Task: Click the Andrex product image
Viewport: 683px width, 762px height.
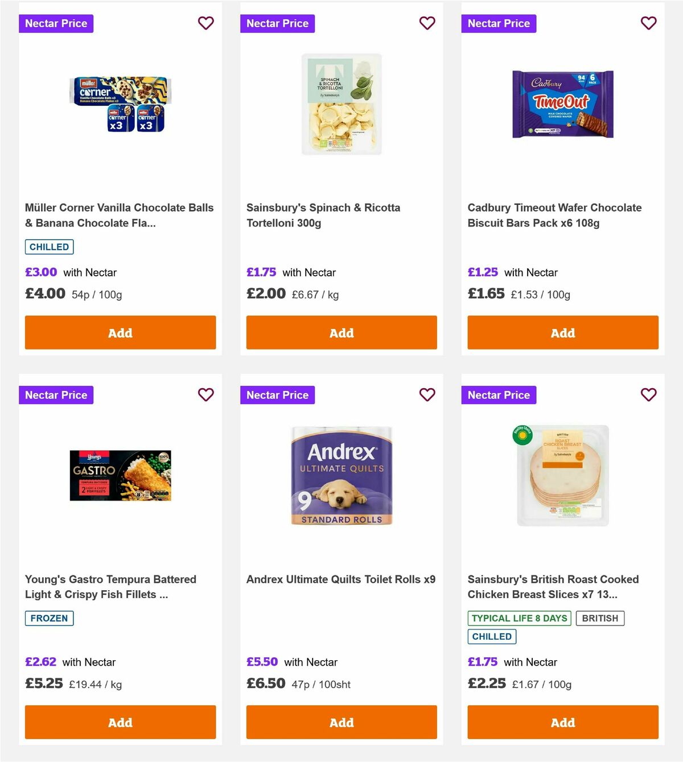Action: [341, 477]
